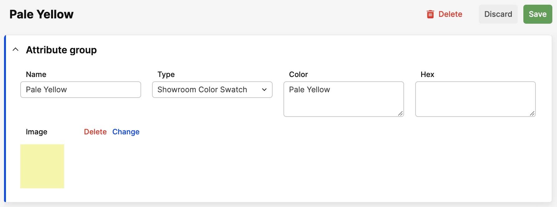Screen dimensions: 557x207
Task: Click the Hex field label
Action: [427, 75]
